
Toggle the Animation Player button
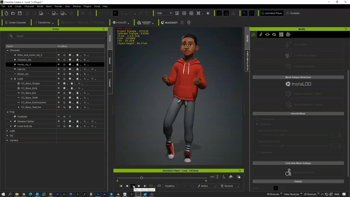272,13
